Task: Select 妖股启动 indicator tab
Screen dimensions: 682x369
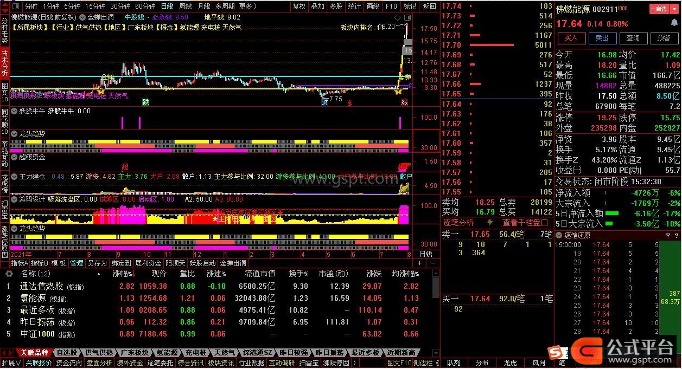Action: [202, 263]
